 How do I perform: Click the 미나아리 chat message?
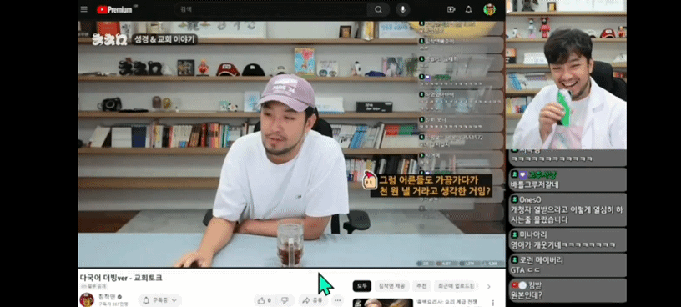[x=567, y=239]
